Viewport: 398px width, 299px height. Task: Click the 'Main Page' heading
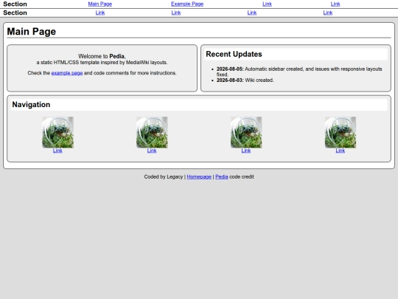point(32,32)
